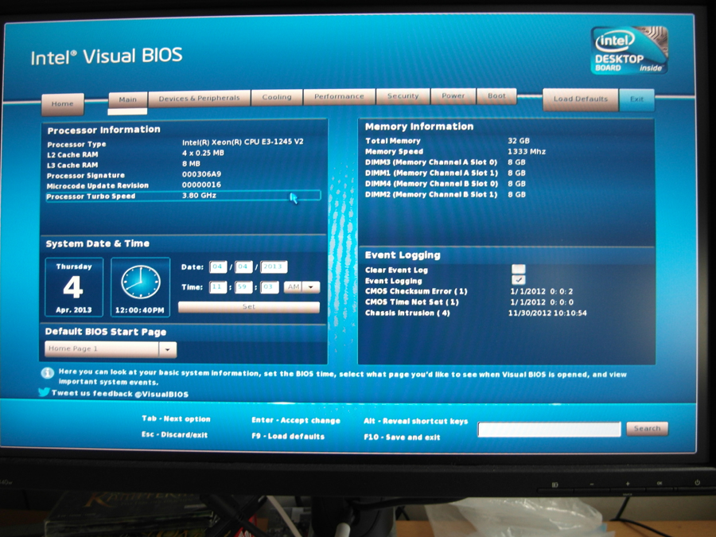Screen dimensions: 716x537
Task: Click the Thursday 4 calendar tile
Action: 74,288
